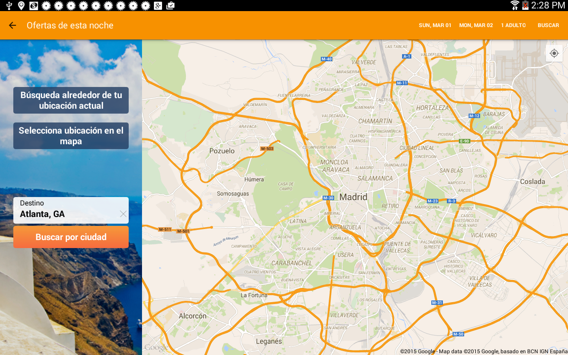The width and height of the screenshot is (568, 355).
Task: Tap the Buscar por ciudad button
Action: point(71,237)
